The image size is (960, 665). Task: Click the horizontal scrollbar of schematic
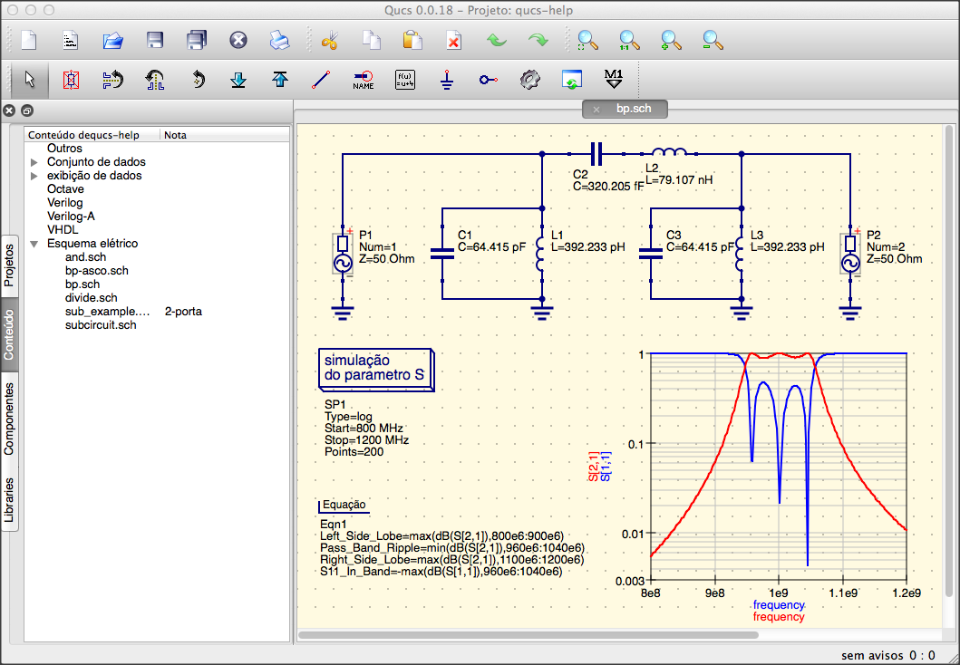coord(528,635)
